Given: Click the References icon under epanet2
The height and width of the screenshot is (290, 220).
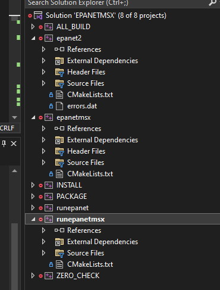Looking at the screenshot, I should [59, 49].
